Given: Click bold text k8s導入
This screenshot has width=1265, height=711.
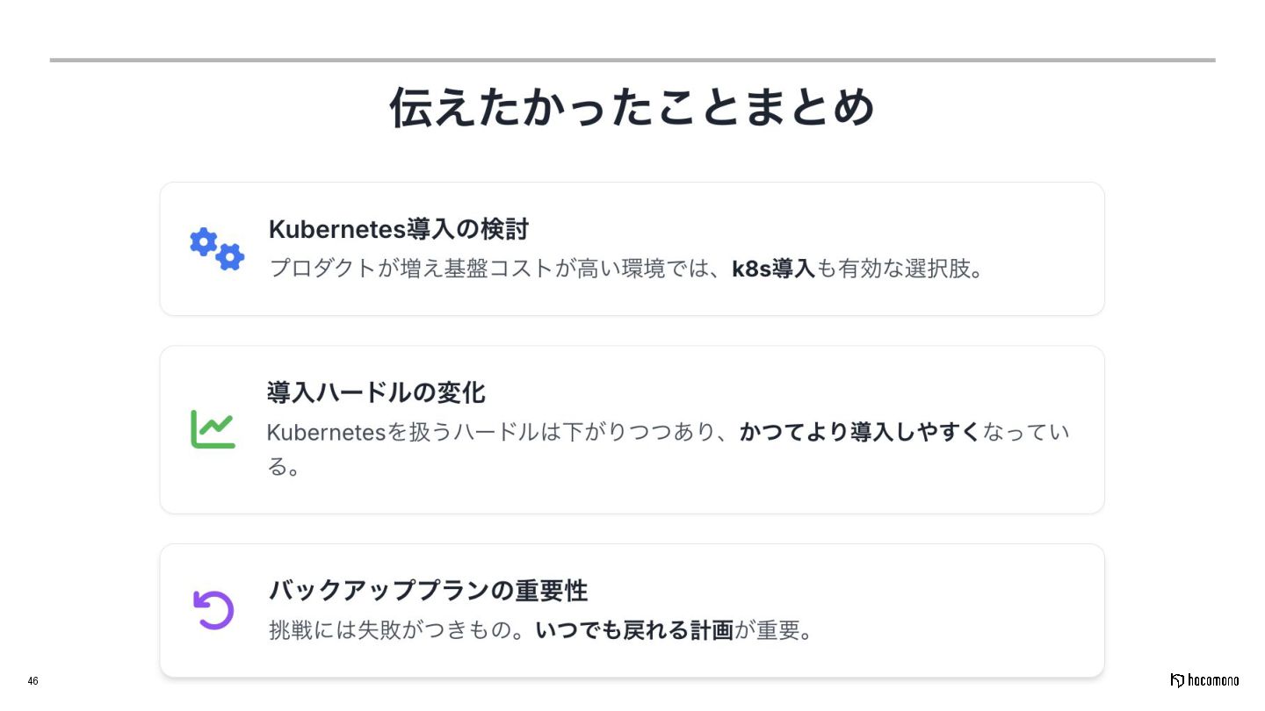Looking at the screenshot, I should (x=774, y=269).
